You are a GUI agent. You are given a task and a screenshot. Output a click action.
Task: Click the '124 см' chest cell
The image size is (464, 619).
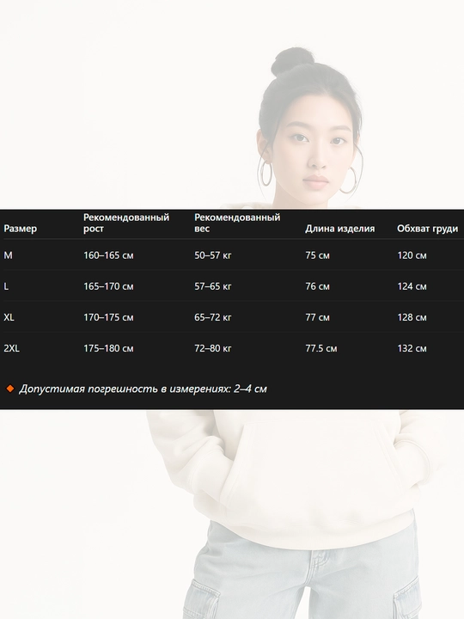pos(412,286)
